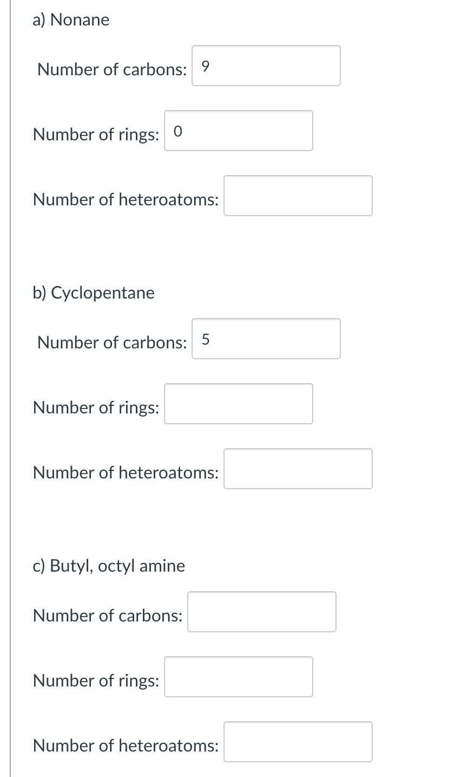
Task: Select Cyclopentane's number of heteroatoms input field
Action: coord(298,469)
